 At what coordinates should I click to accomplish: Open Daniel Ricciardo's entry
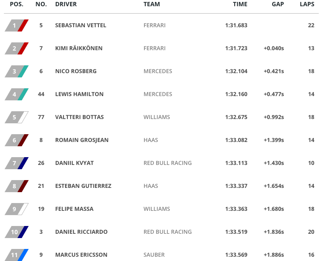[81, 232]
